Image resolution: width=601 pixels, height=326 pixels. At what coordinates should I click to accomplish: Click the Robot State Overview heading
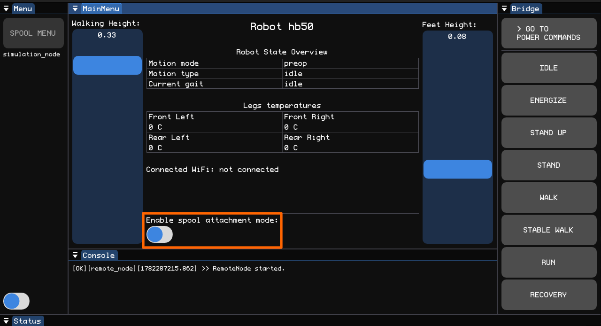[x=282, y=52]
